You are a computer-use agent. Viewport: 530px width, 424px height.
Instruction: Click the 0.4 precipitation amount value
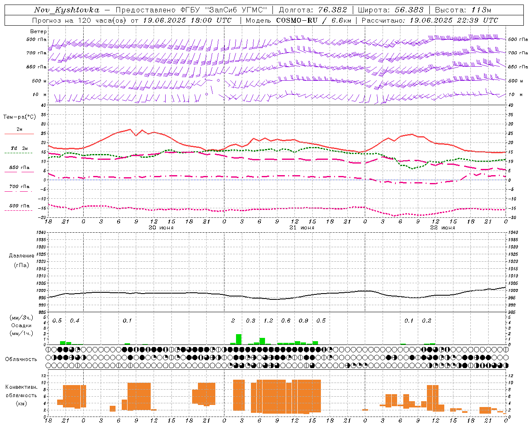pos(75,321)
